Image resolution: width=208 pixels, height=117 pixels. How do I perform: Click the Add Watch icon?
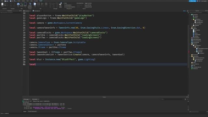coord(60,4)
